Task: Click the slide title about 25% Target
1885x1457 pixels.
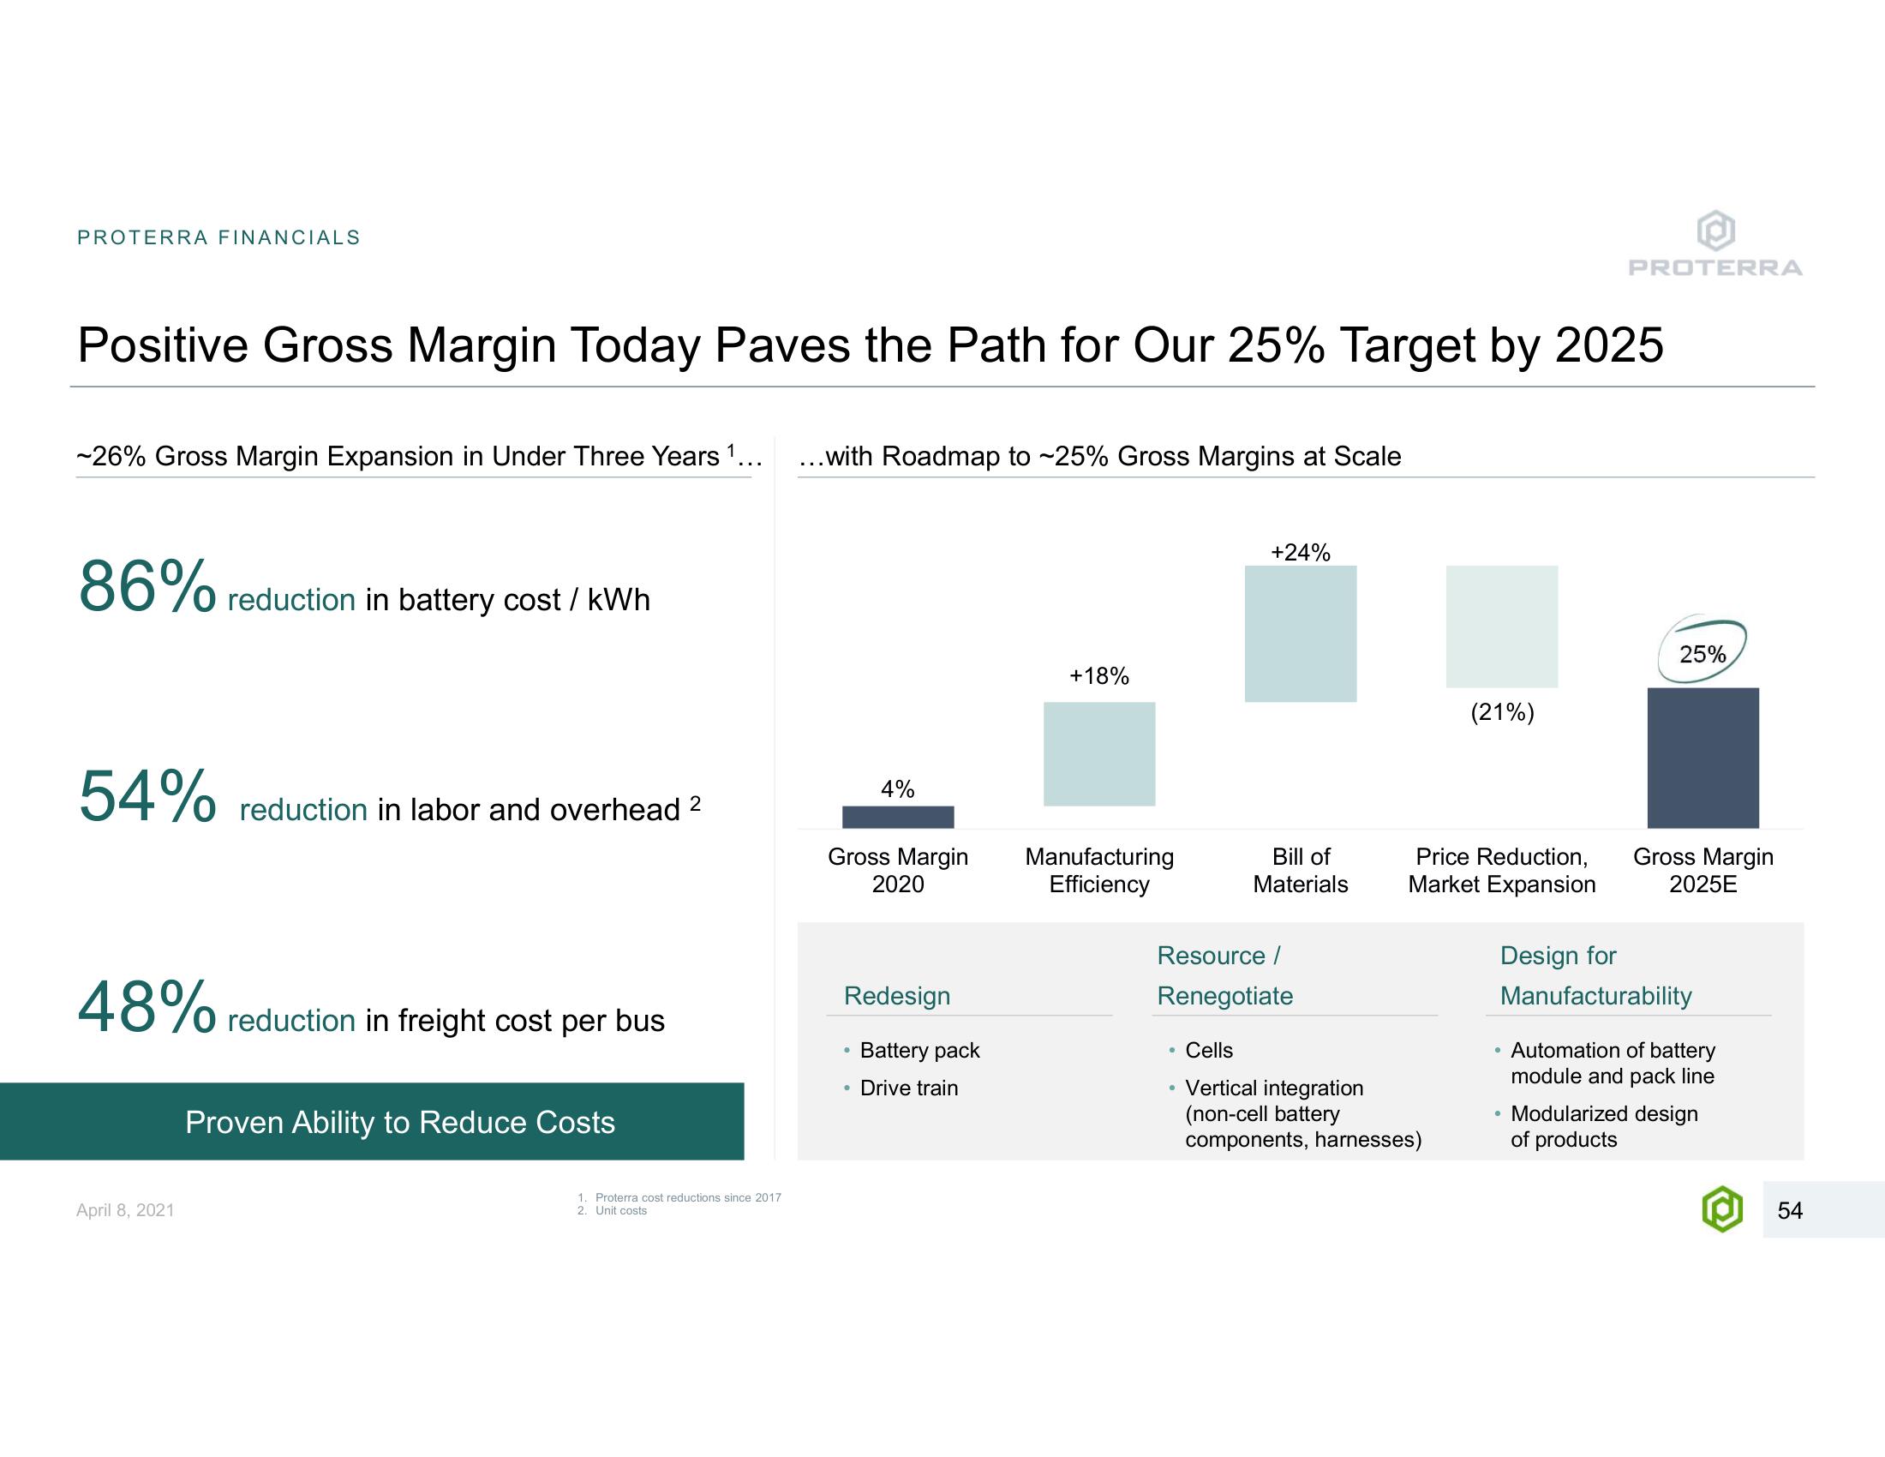Action: (x=870, y=345)
